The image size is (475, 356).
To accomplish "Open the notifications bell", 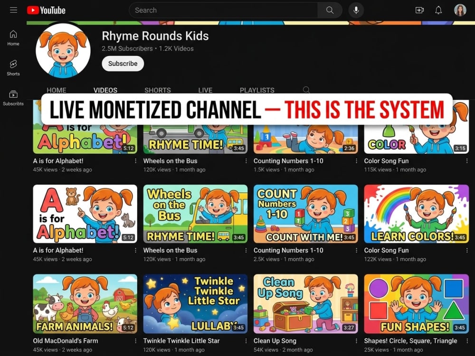I will tap(438, 10).
